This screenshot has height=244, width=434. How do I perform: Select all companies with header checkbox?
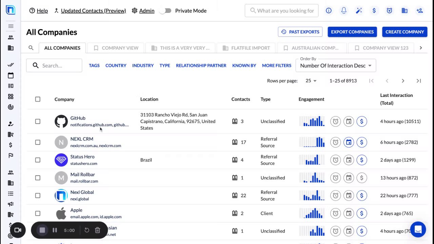(x=38, y=99)
